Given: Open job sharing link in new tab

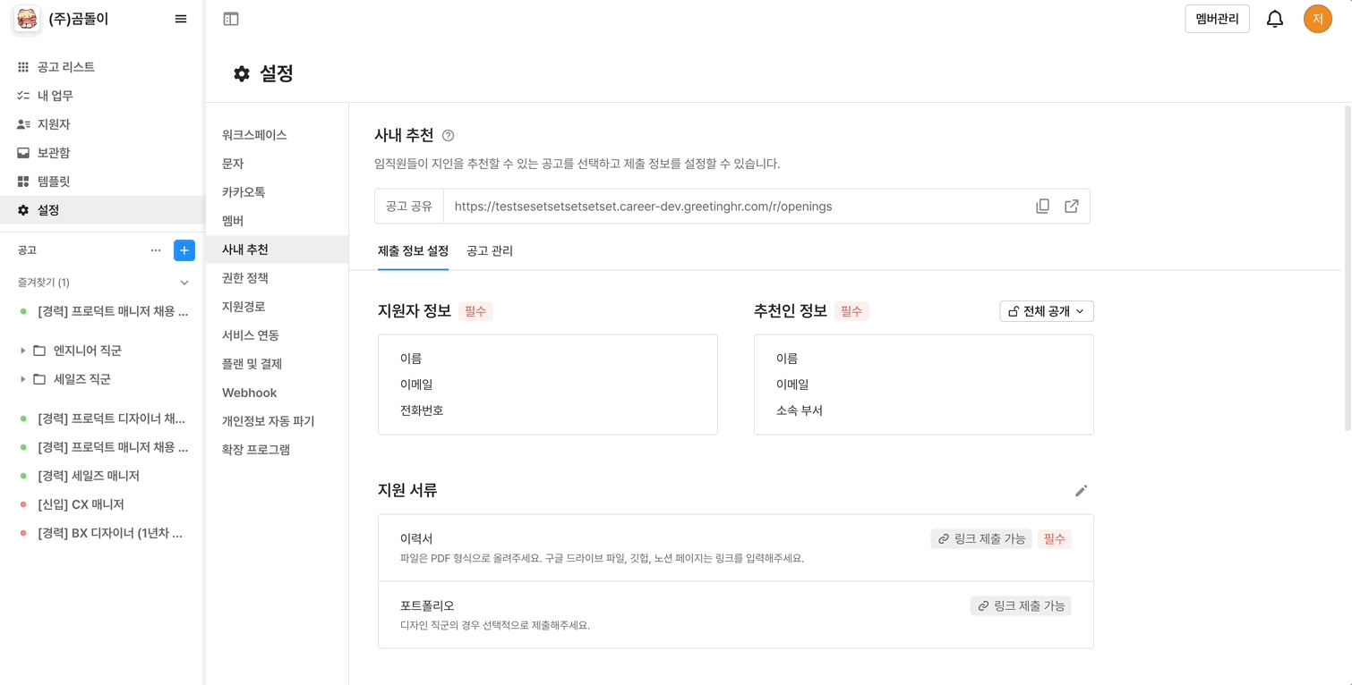Looking at the screenshot, I should [x=1071, y=207].
